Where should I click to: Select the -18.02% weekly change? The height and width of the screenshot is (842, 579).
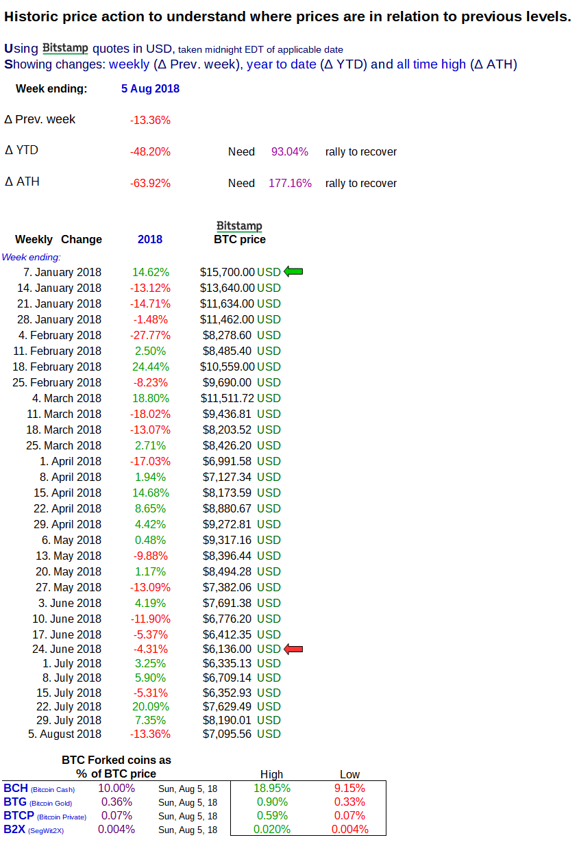pyautogui.click(x=150, y=414)
